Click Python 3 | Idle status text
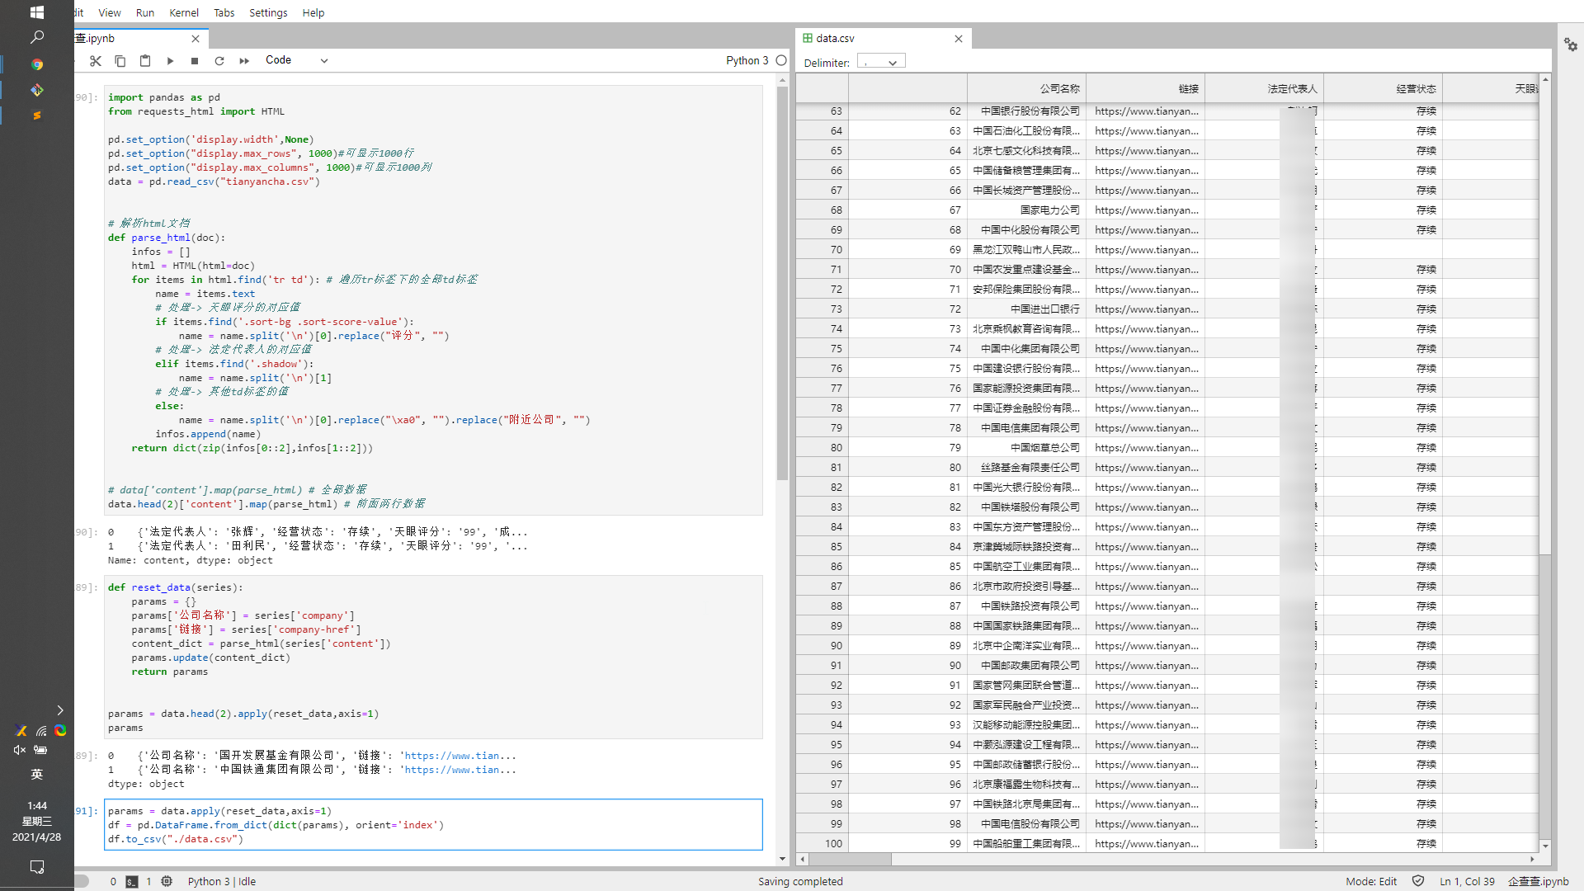This screenshot has height=891, width=1584. [x=221, y=881]
